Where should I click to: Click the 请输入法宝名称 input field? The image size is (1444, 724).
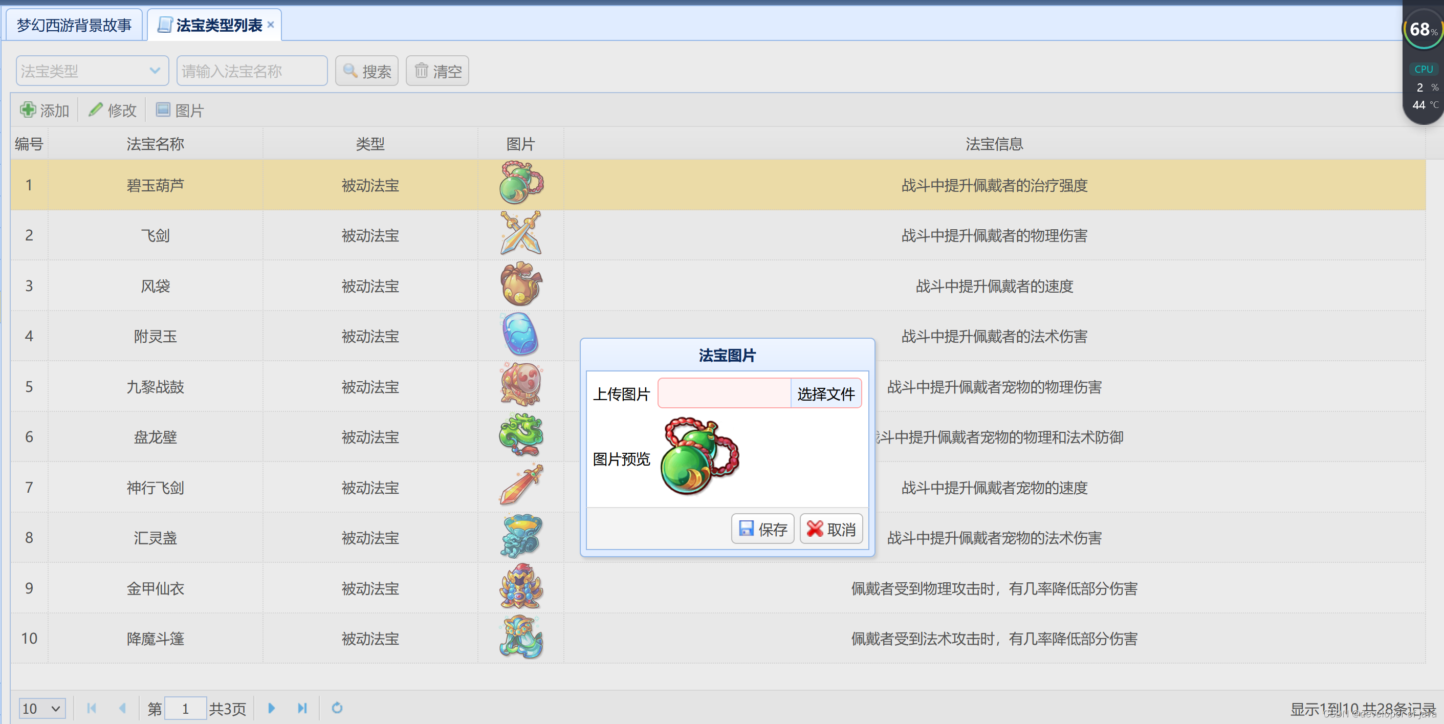252,71
